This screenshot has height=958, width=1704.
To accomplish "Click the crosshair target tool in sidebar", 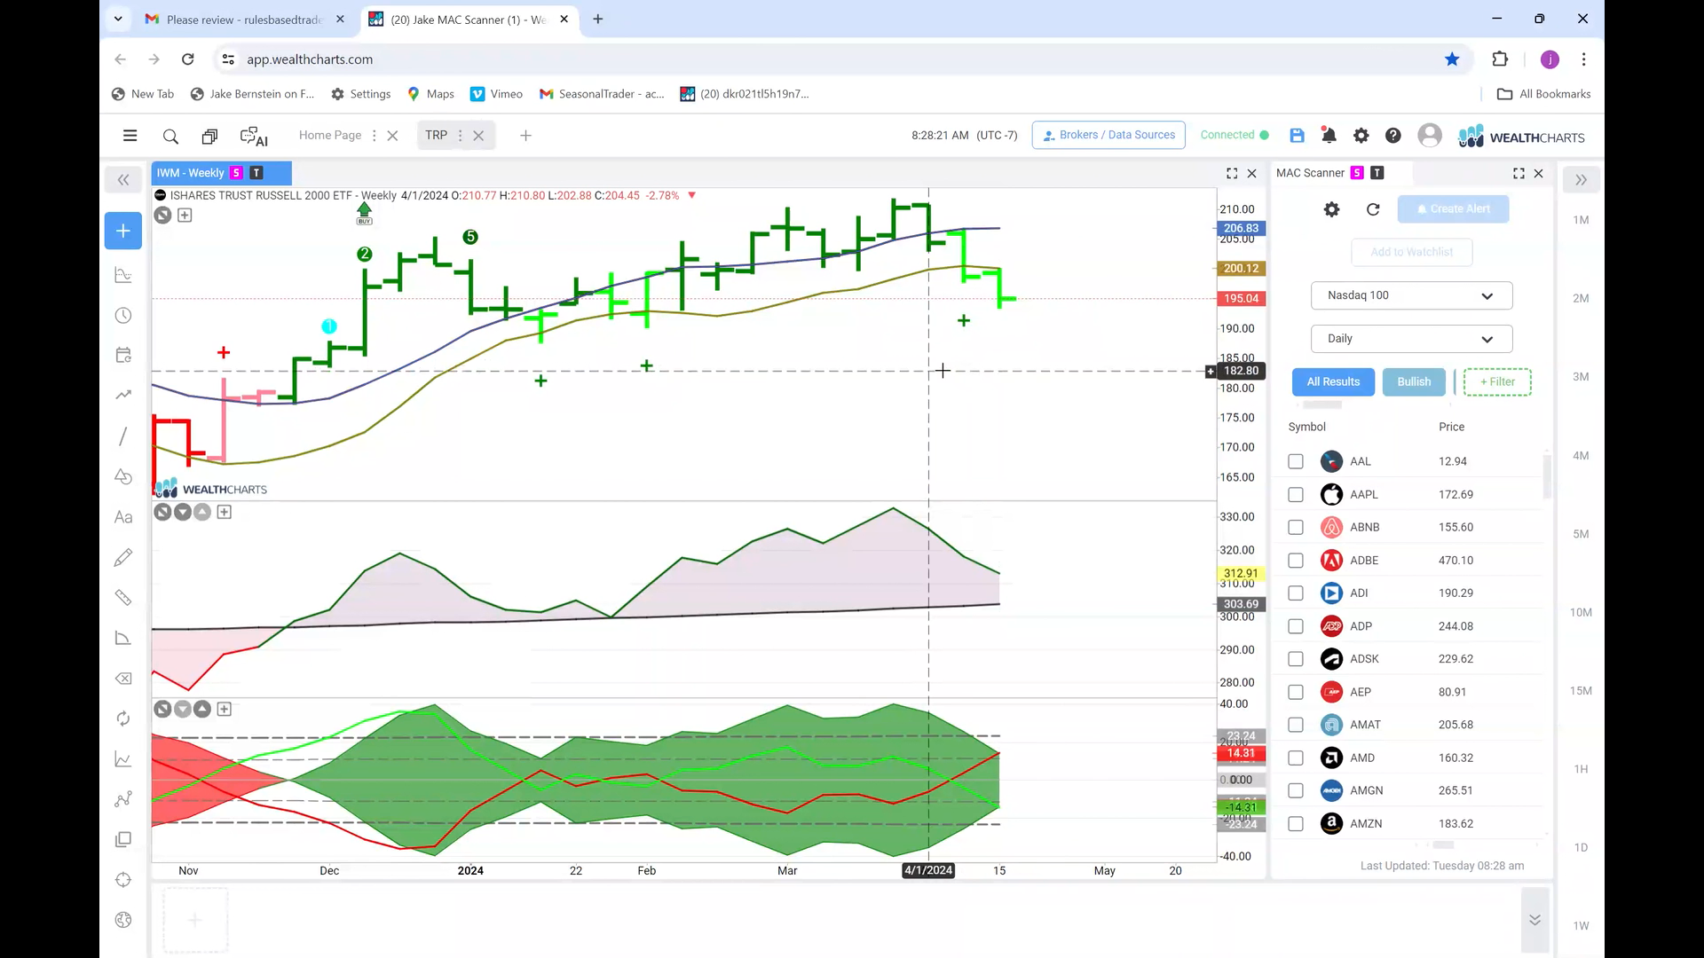I will (x=123, y=880).
